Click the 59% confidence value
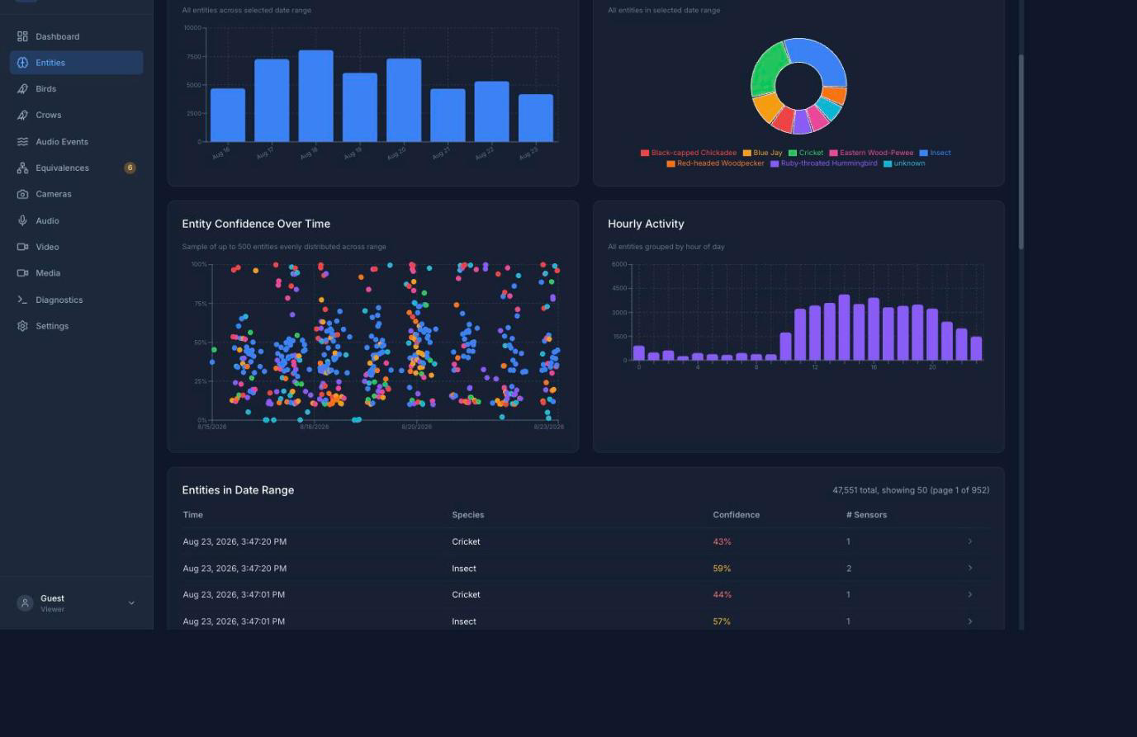 click(x=722, y=569)
